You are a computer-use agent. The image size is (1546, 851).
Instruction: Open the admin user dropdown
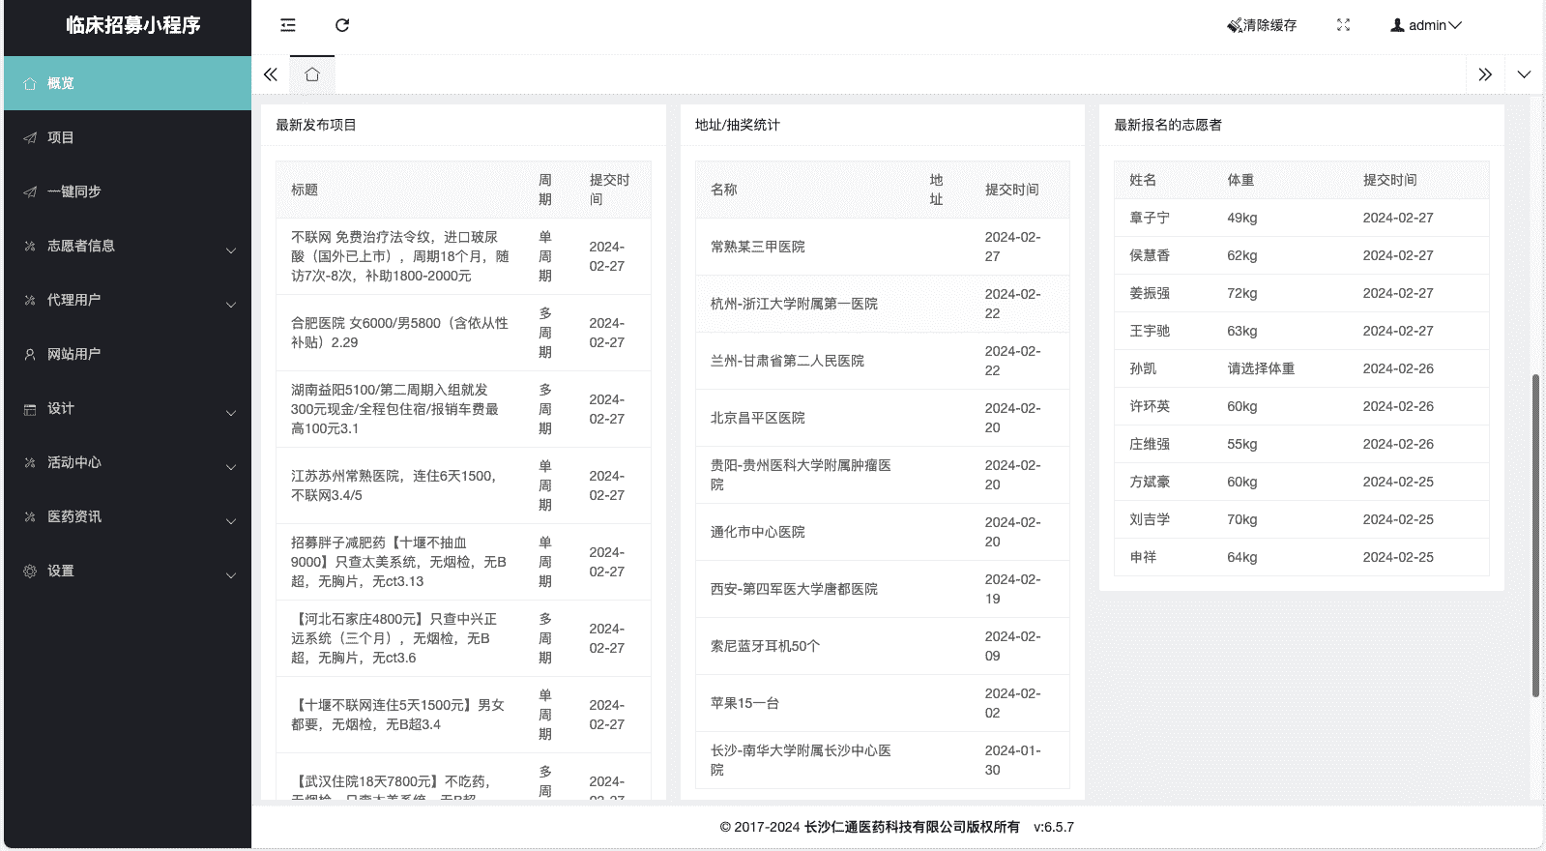click(x=1426, y=25)
